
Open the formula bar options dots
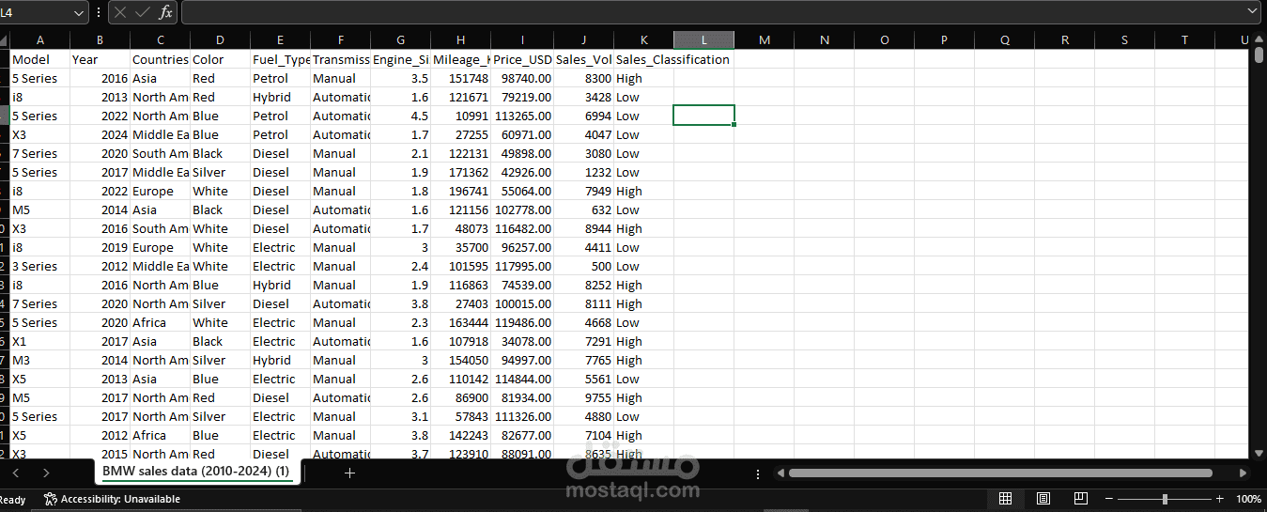pyautogui.click(x=99, y=12)
